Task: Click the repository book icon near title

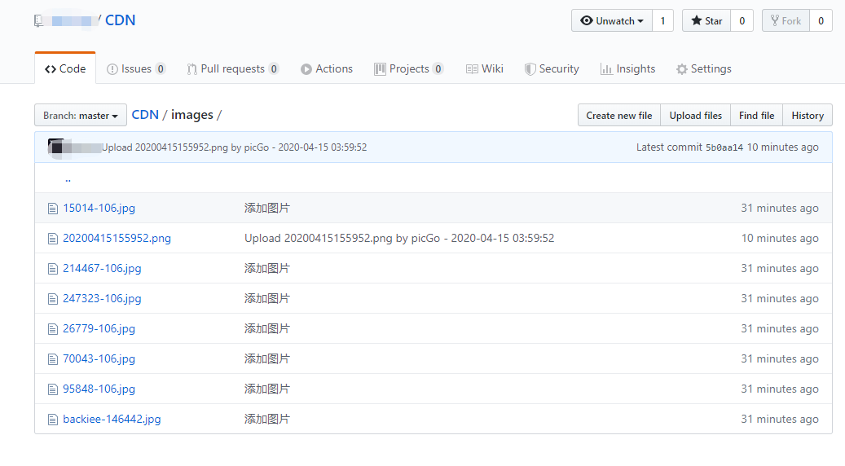Action: [38, 21]
